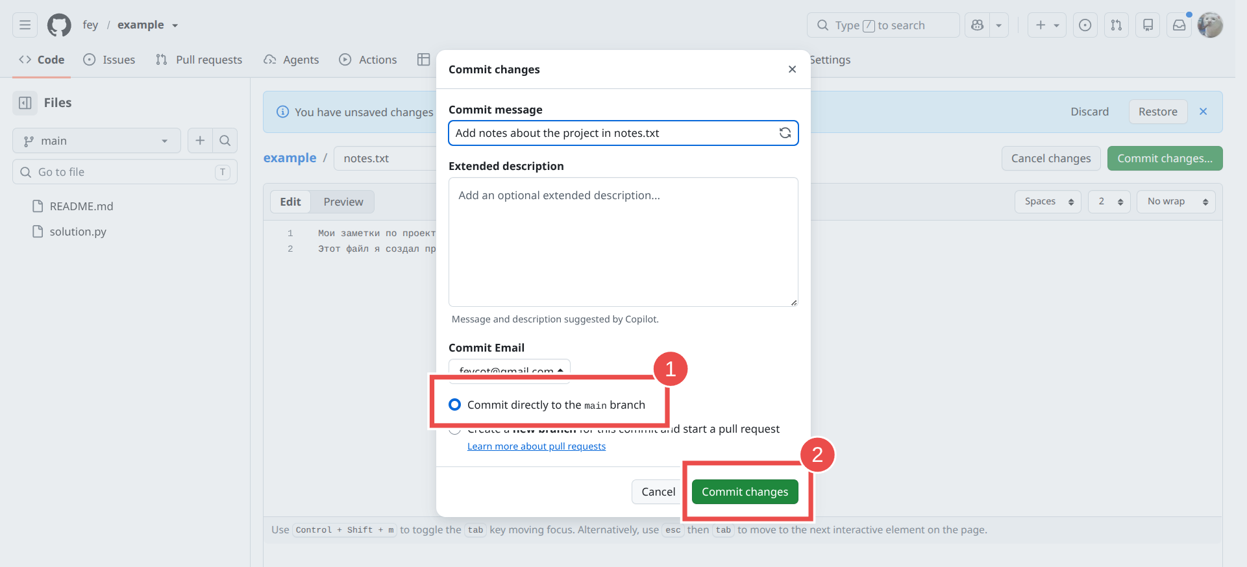Switch to the Edit tab
This screenshot has width=1247, height=567.
[290, 202]
